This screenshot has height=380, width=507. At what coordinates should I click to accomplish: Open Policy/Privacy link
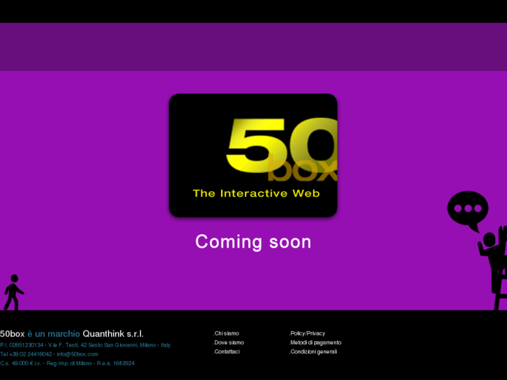(307, 333)
